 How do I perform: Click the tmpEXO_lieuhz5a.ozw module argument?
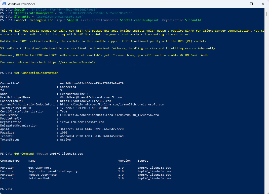[x=66, y=154]
